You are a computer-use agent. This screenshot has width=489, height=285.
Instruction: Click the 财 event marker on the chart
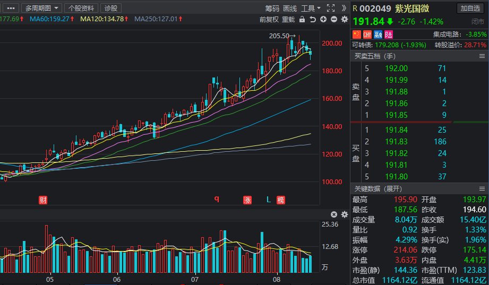point(43,200)
